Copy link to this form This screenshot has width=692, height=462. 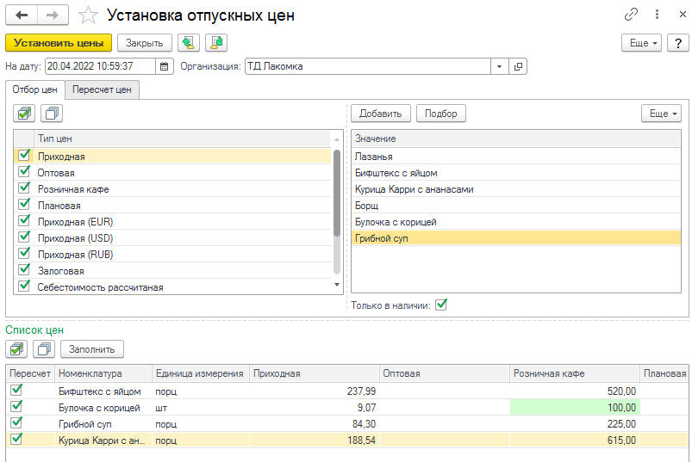(x=631, y=15)
